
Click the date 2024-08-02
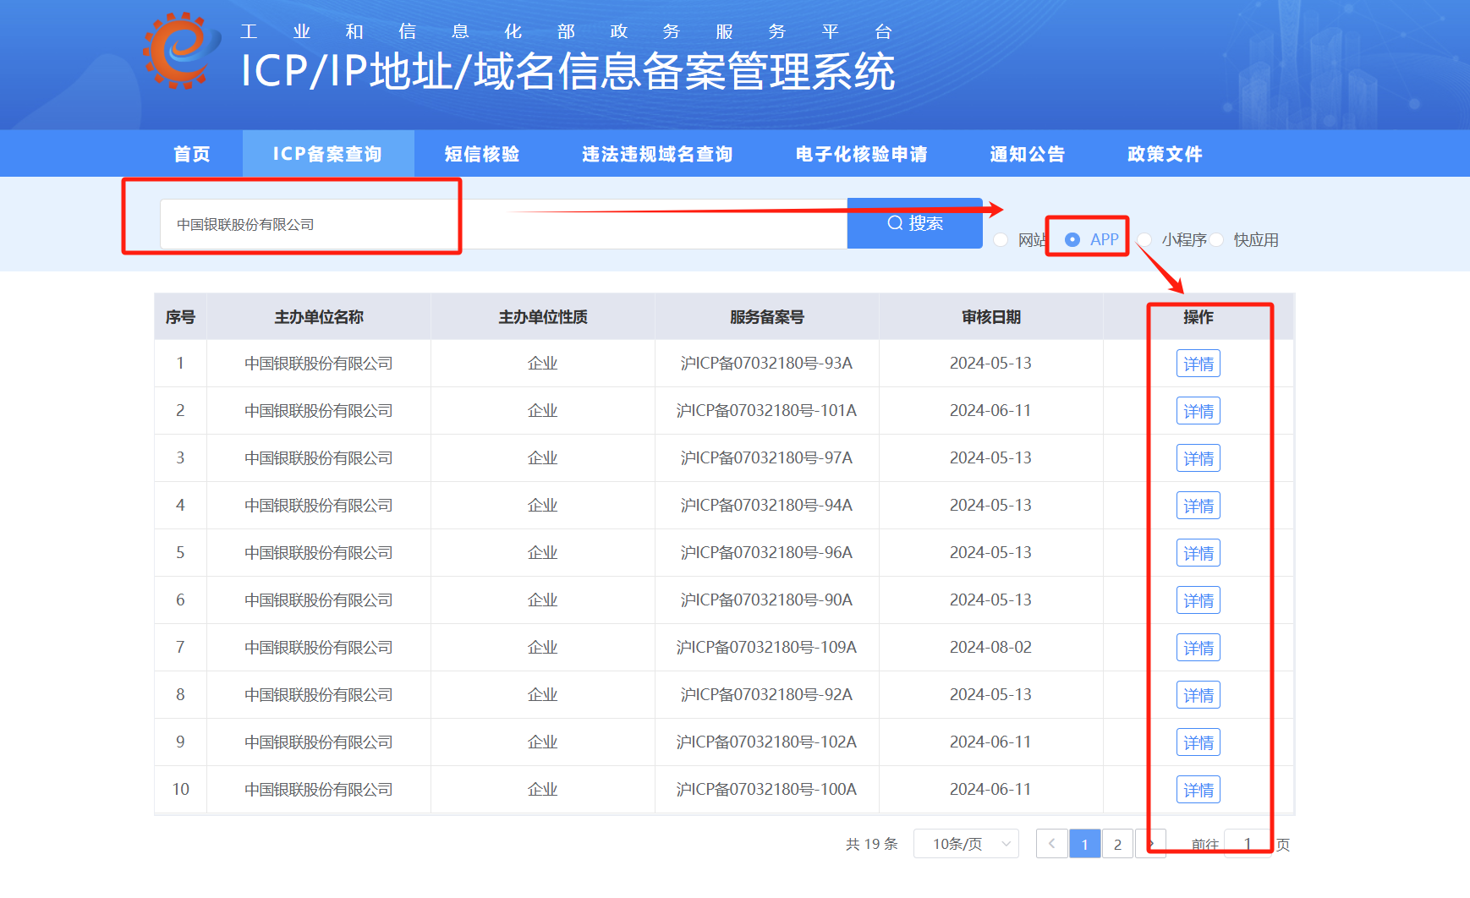[x=990, y=648]
